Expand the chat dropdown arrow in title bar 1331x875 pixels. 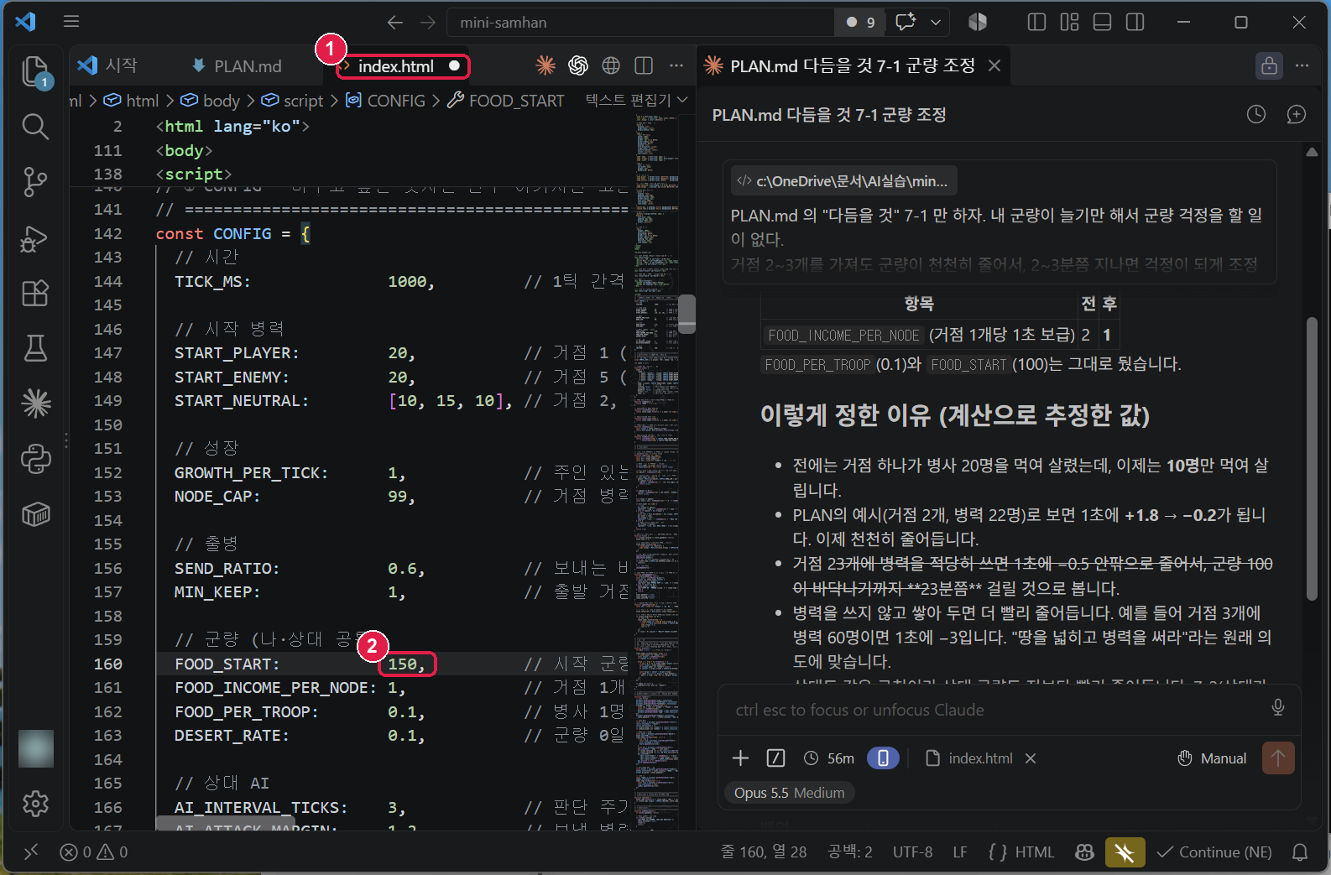pyautogui.click(x=936, y=23)
